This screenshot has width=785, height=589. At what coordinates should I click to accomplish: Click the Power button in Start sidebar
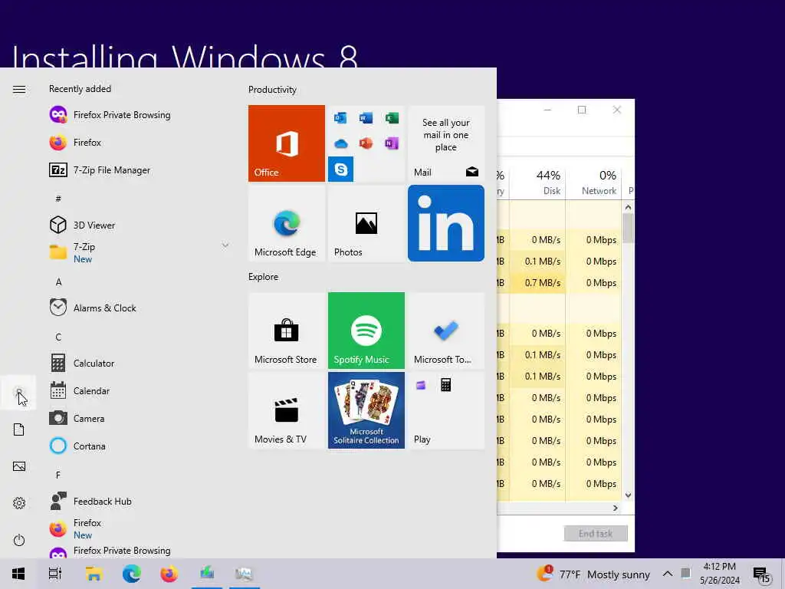[x=19, y=540]
